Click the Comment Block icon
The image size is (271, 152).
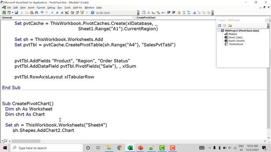click(184, 13)
